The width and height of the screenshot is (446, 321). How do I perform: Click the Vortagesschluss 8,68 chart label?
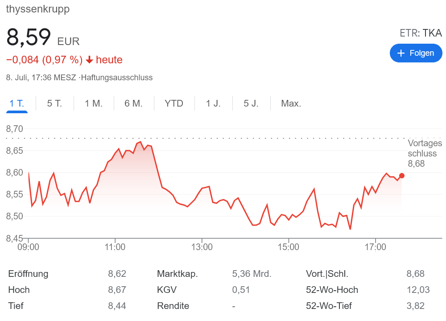pos(424,153)
